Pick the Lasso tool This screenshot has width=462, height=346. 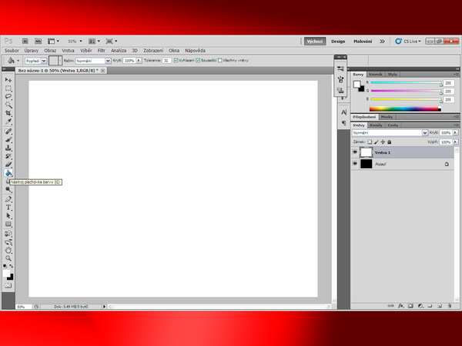pyautogui.click(x=8, y=96)
